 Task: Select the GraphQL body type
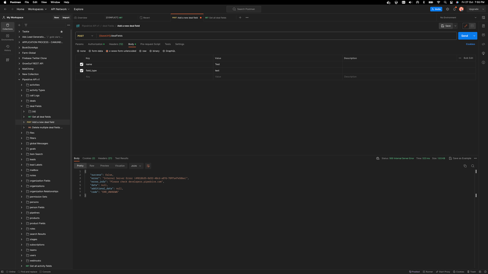[169, 51]
